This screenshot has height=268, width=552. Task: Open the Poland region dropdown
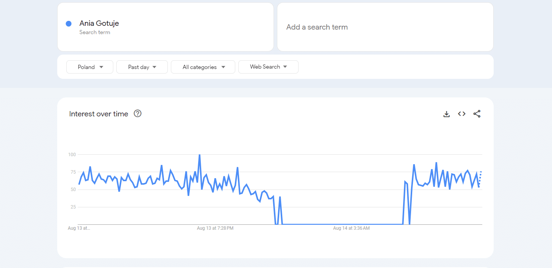pyautogui.click(x=90, y=67)
